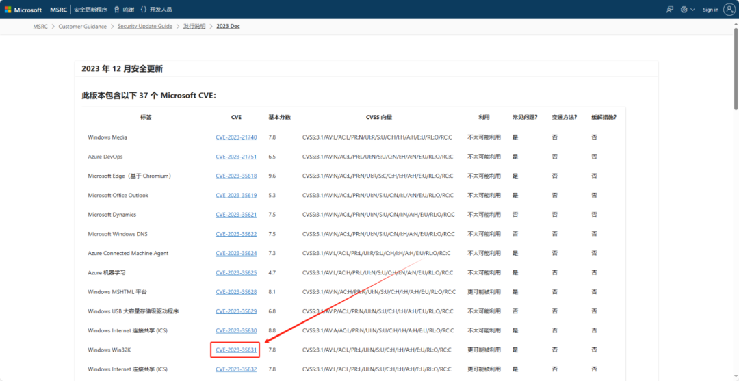Click 2023 年 12 月安全更新 heading
This screenshot has width=739, height=381.
point(122,69)
